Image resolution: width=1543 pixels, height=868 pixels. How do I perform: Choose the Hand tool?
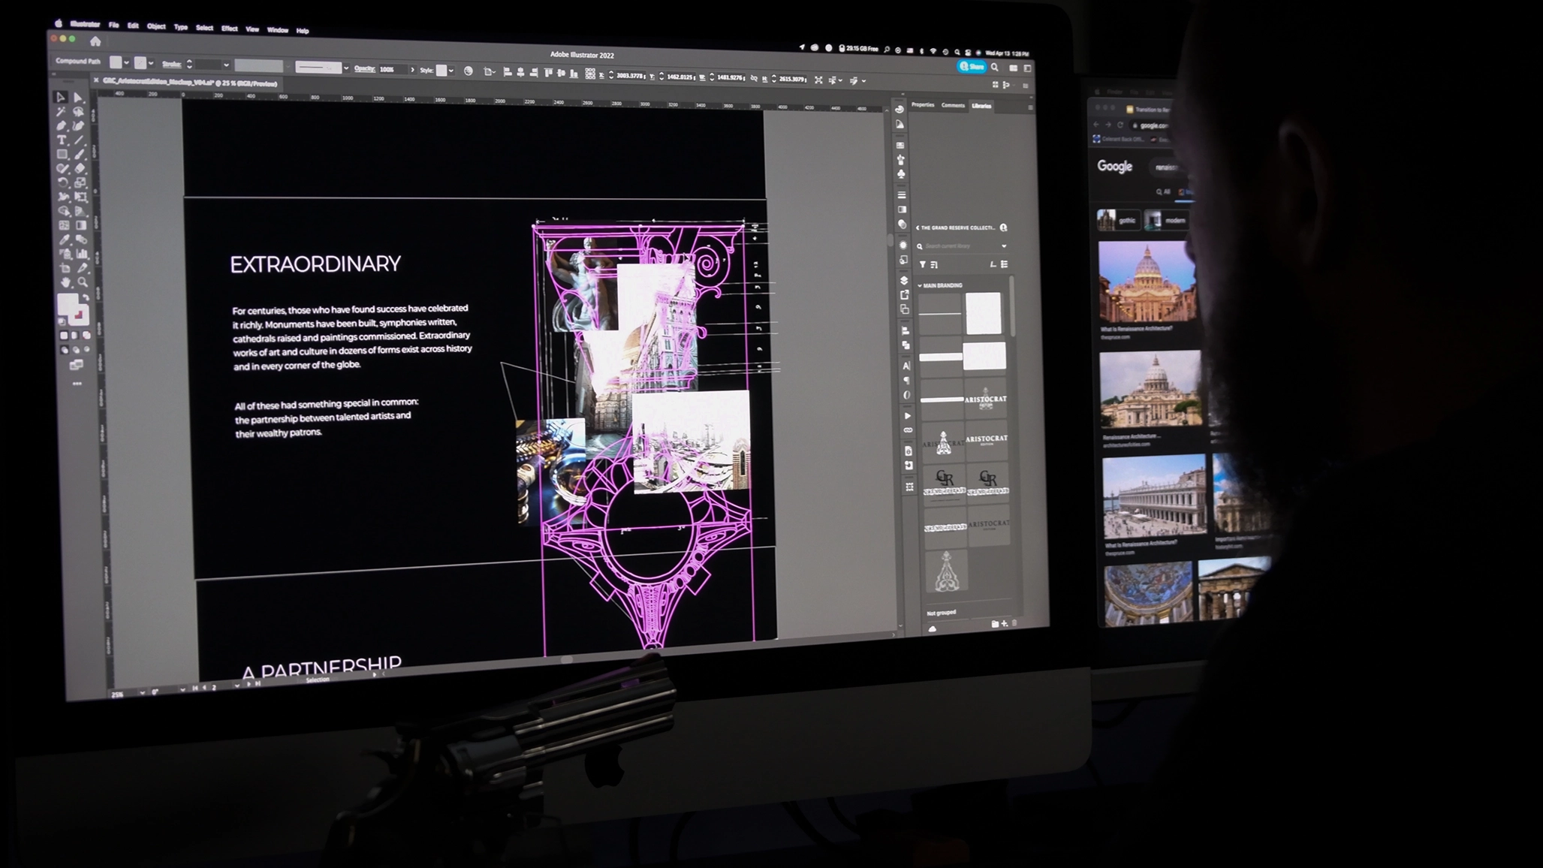66,282
